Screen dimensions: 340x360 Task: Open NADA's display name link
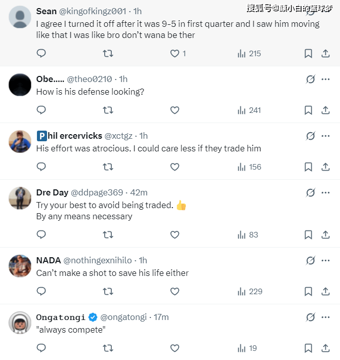tap(49, 260)
